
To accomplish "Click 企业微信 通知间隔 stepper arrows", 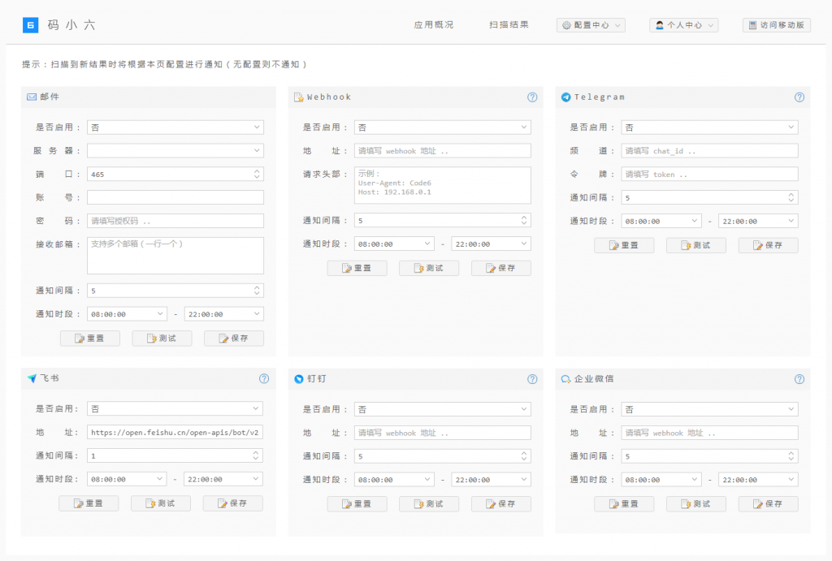I will click(791, 456).
